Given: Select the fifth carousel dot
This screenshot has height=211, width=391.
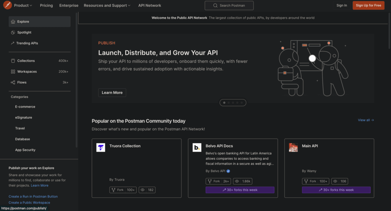Looking at the screenshot, I should [242, 103].
